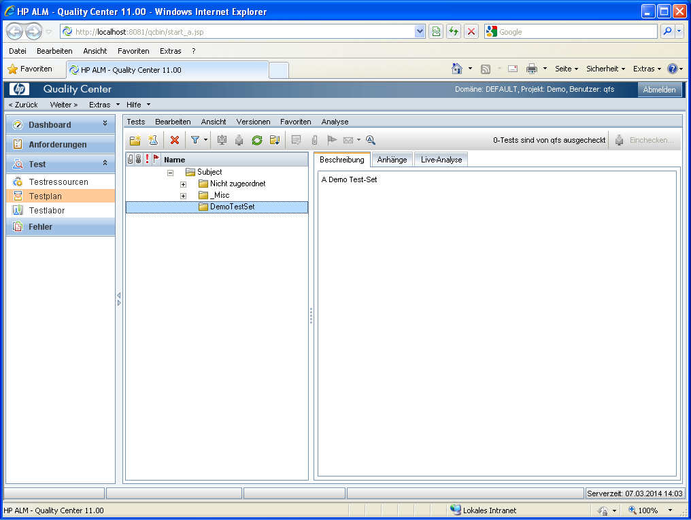Click the paperclip attachments toolbar icon
The height and width of the screenshot is (520, 691).
point(314,140)
